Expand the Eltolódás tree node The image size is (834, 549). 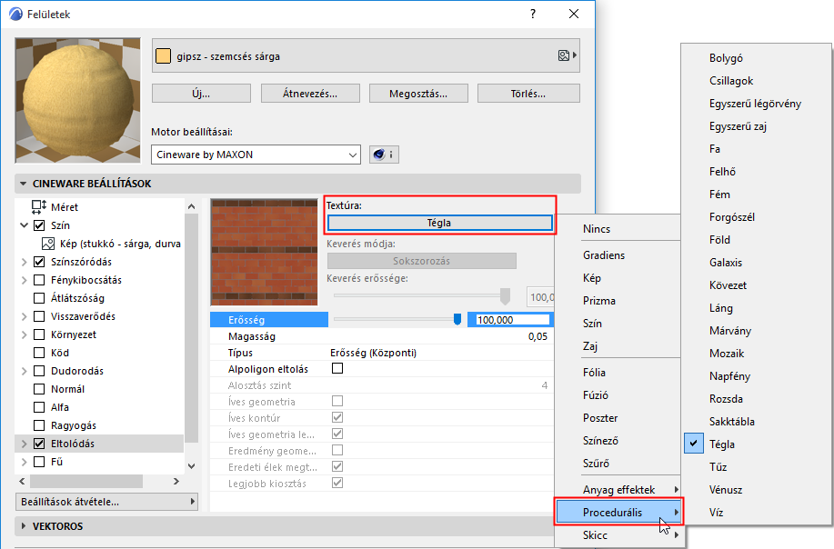pos(24,444)
